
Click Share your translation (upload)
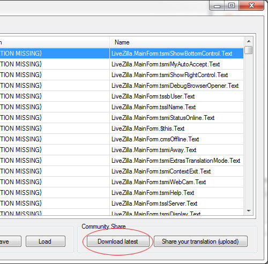coord(200,242)
